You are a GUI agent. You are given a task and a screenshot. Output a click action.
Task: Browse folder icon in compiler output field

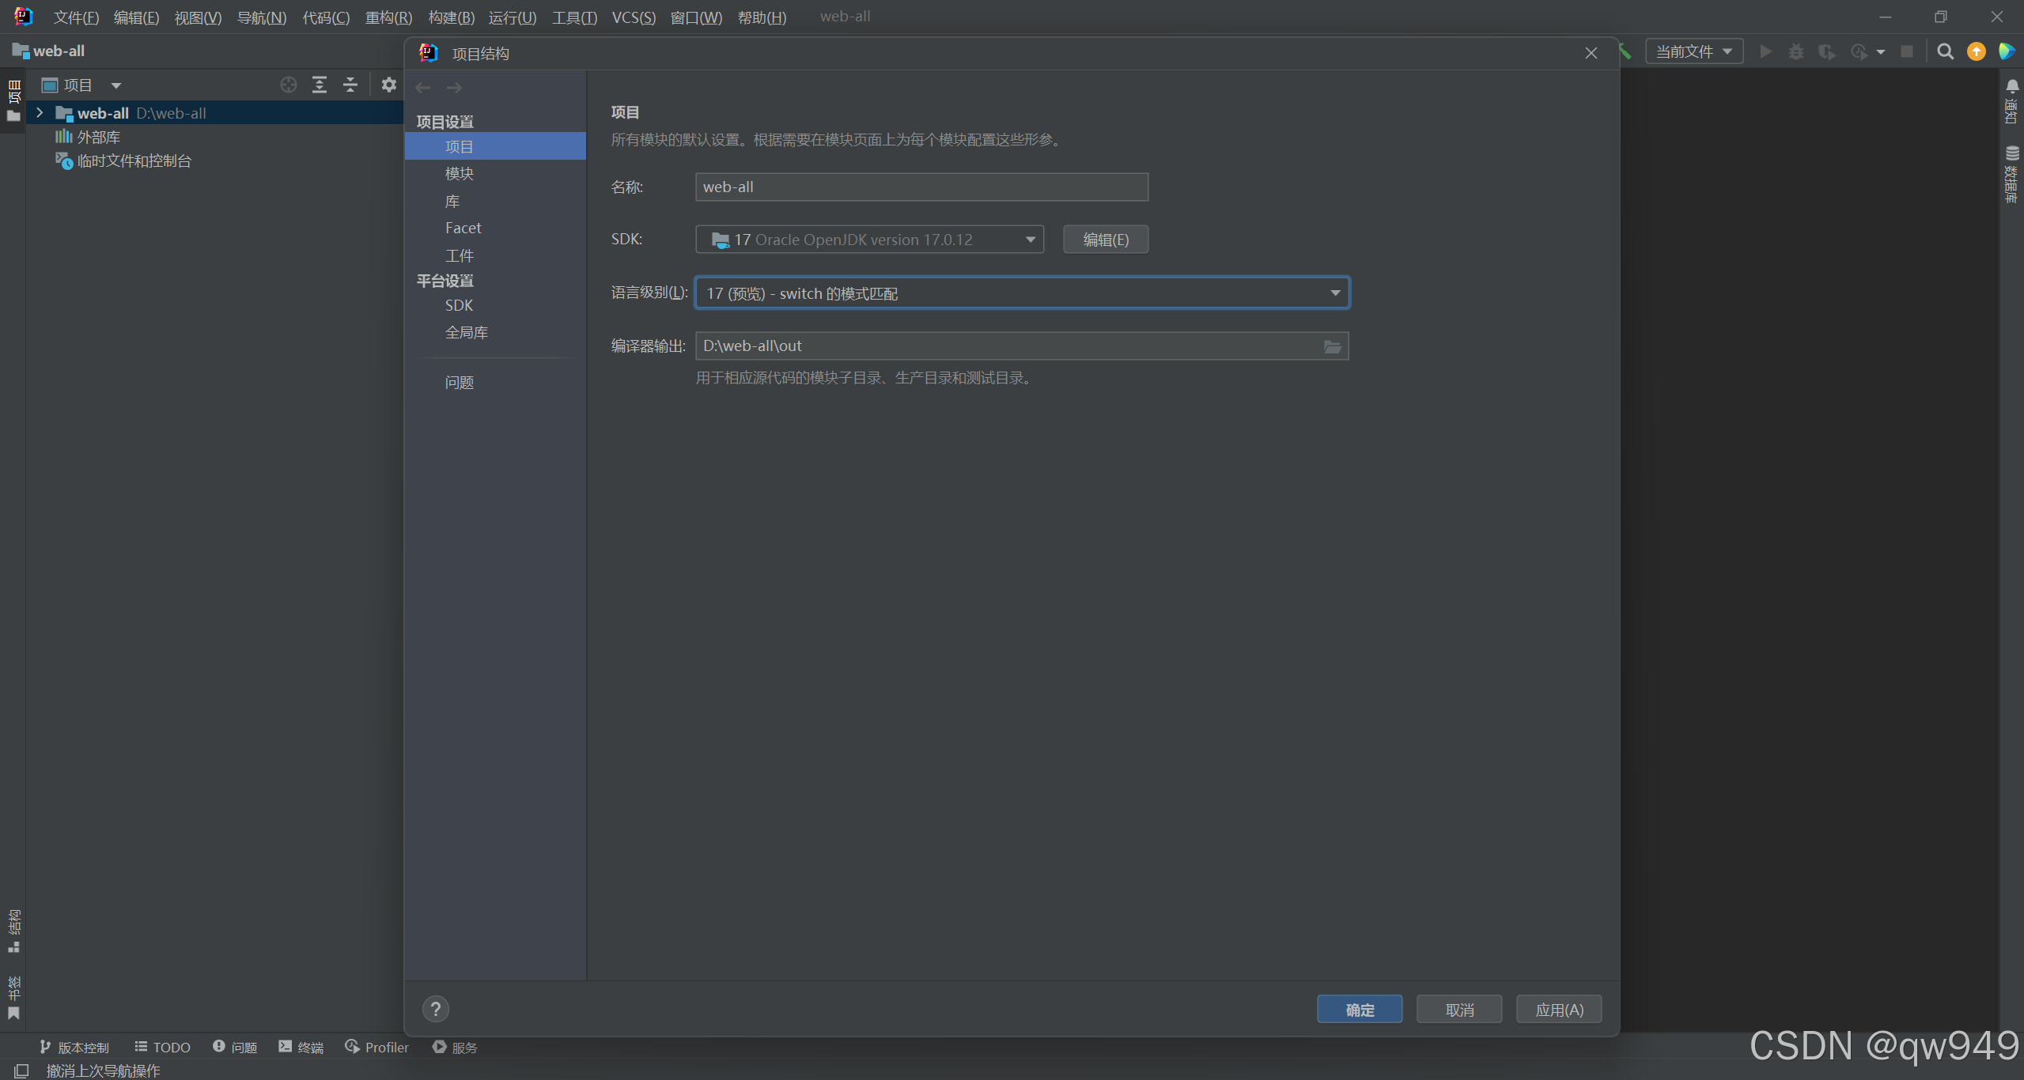point(1332,346)
